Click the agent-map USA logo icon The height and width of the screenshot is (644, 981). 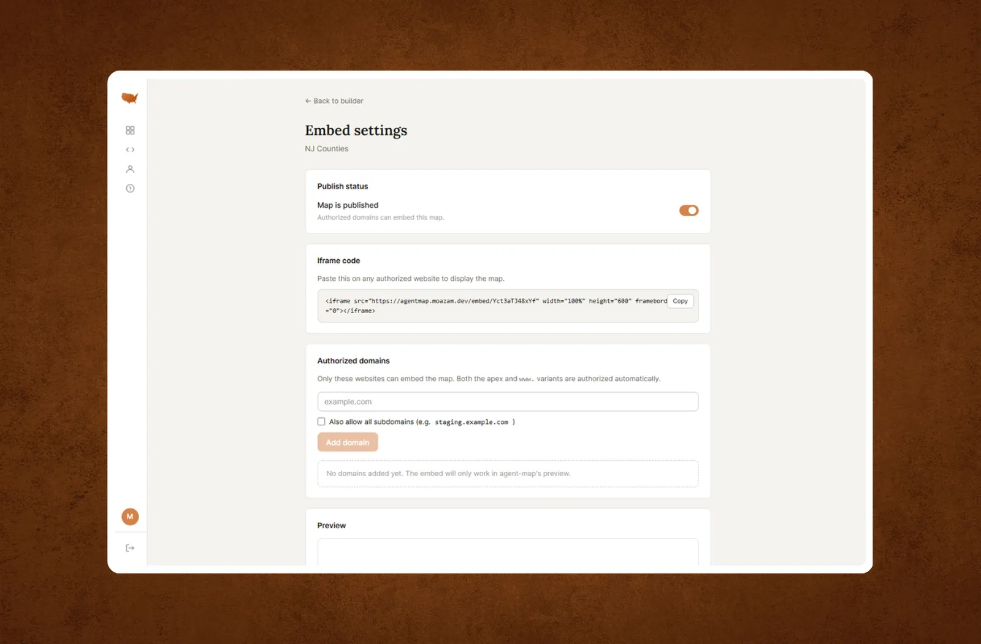[x=129, y=98]
